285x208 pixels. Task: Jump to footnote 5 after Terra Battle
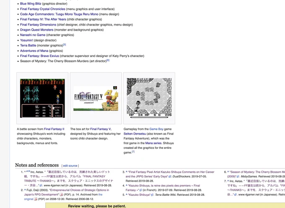point(65,44)
